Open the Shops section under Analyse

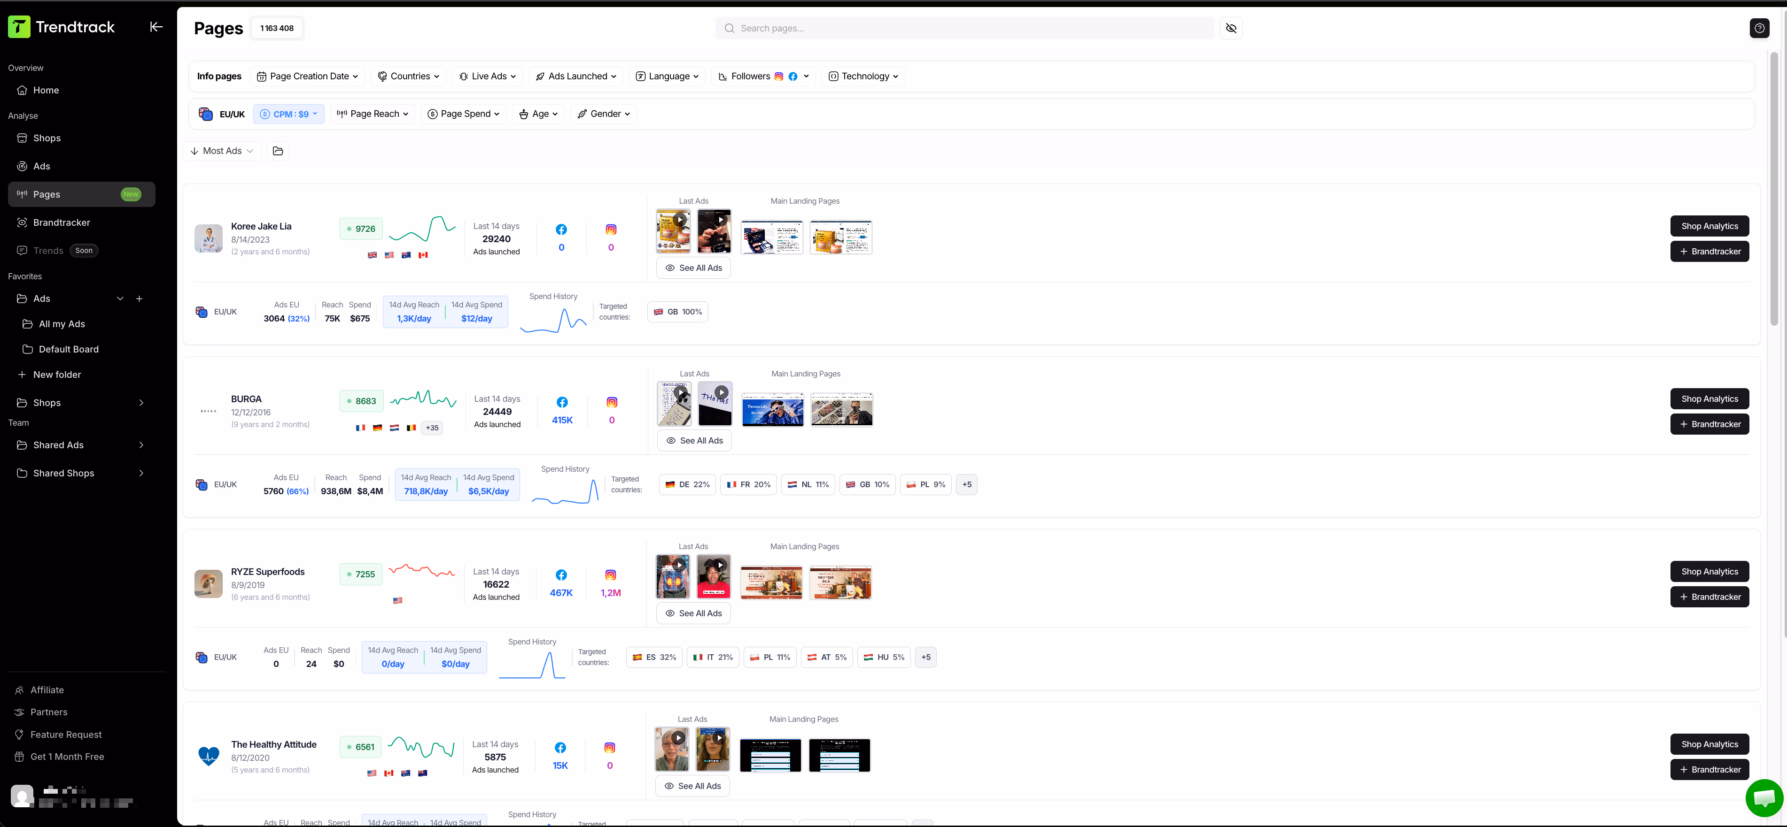(x=47, y=138)
